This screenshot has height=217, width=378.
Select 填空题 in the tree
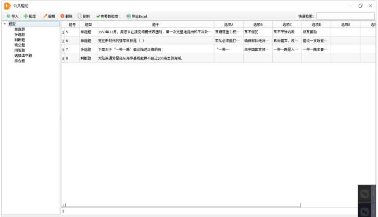(20, 45)
